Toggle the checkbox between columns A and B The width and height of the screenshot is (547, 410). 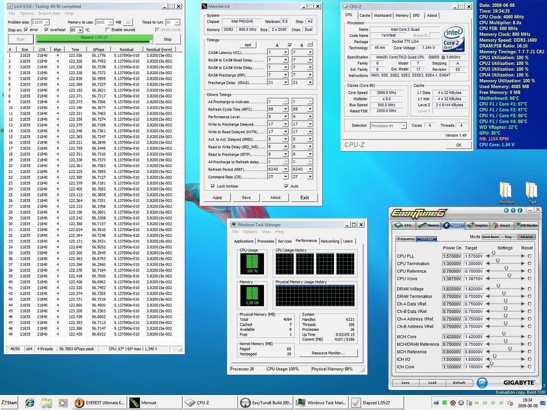pyautogui.click(x=290, y=45)
